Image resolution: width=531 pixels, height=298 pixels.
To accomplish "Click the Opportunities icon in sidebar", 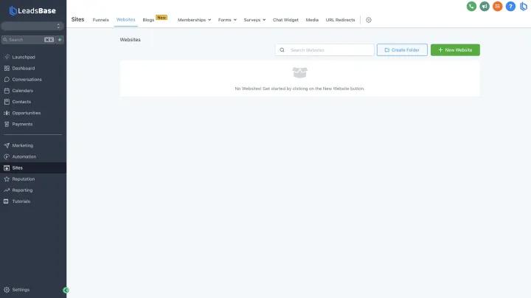I will click(x=7, y=113).
